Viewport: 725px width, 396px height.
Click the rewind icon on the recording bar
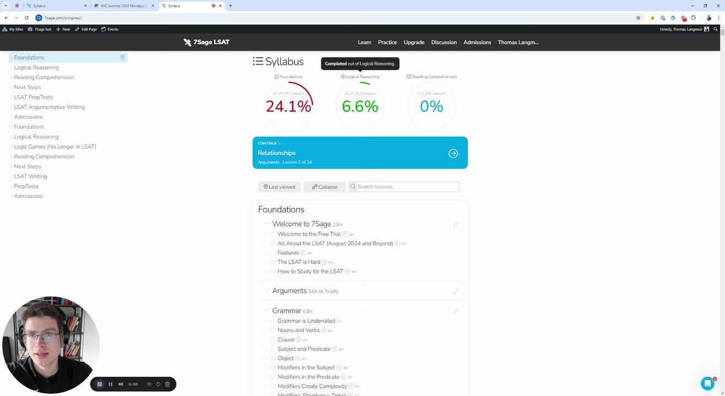pyautogui.click(x=121, y=384)
